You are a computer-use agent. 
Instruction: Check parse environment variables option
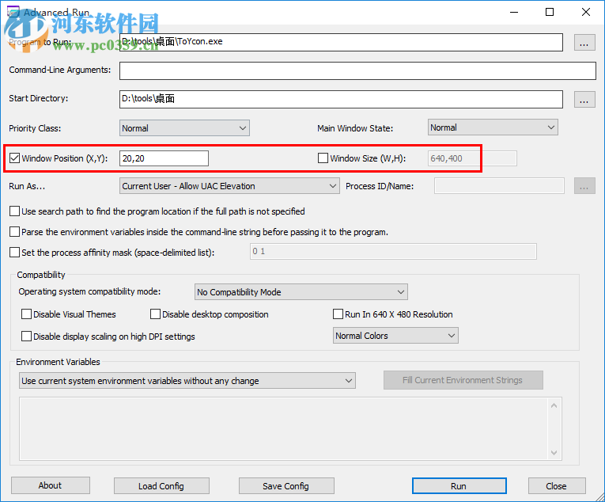[x=15, y=231]
